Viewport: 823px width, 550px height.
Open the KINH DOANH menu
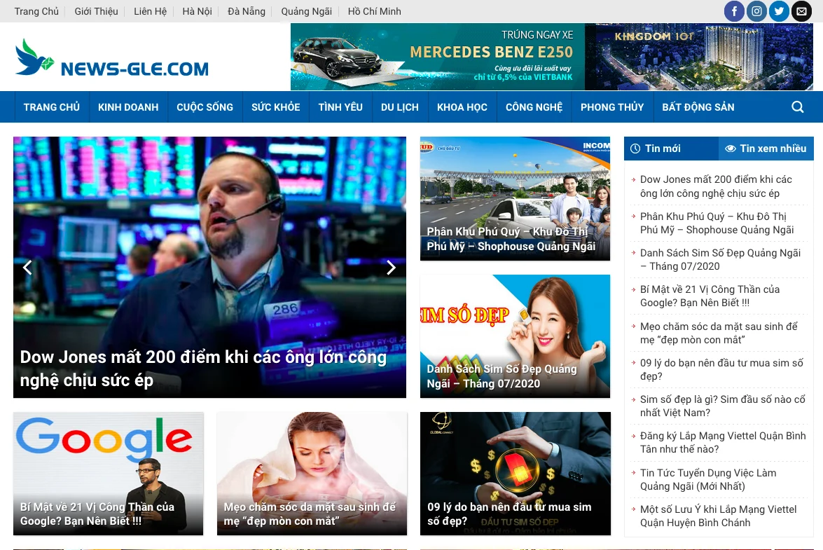[x=128, y=107]
